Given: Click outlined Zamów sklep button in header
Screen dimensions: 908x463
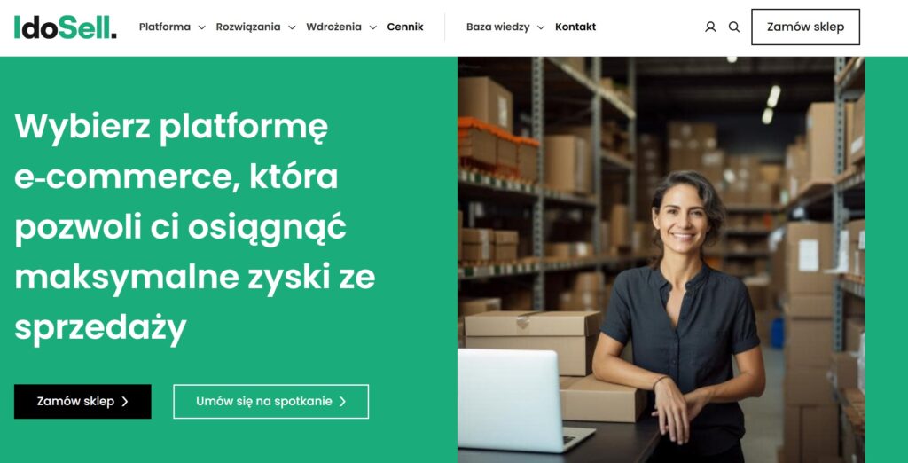Looking at the screenshot, I should pos(805,27).
